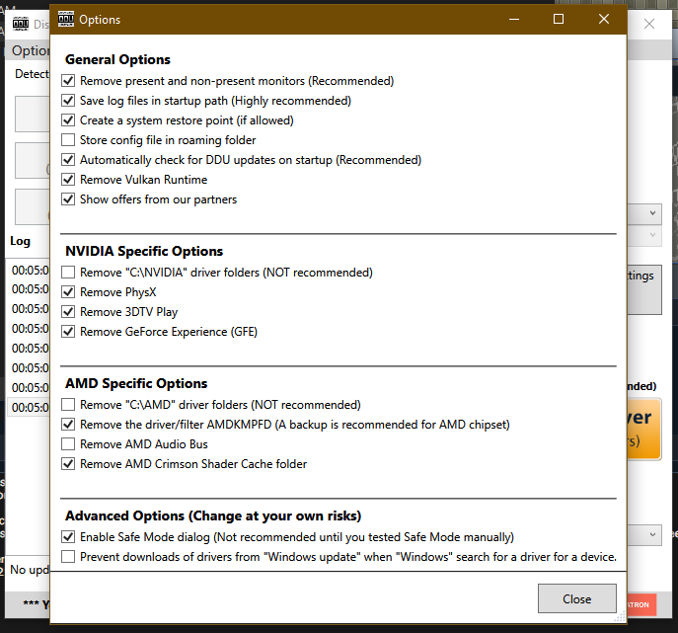Disable Remove Vulkan Runtime option

68,180
